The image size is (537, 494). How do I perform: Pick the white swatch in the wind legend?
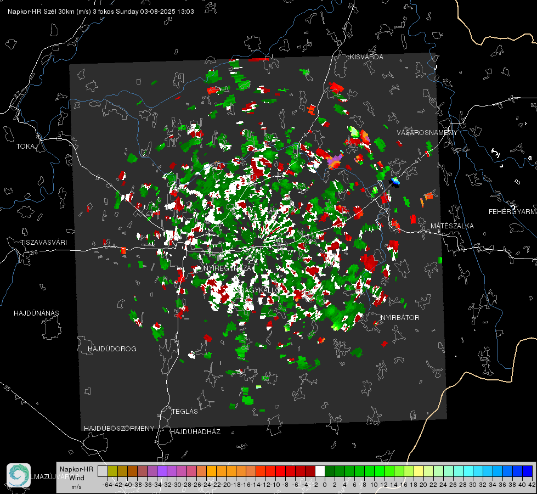[320, 471]
